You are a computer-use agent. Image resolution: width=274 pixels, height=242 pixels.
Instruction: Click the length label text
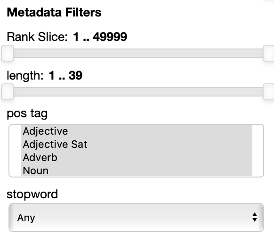(x=25, y=76)
